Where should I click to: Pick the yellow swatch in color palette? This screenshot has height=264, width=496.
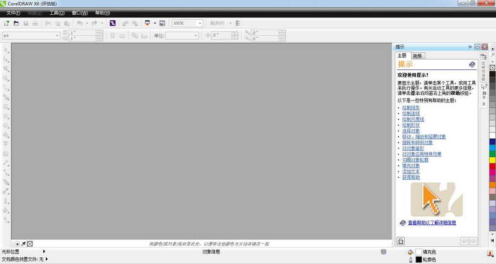[492, 160]
